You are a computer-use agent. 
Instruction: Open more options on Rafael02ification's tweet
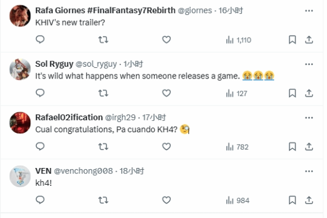(309, 118)
